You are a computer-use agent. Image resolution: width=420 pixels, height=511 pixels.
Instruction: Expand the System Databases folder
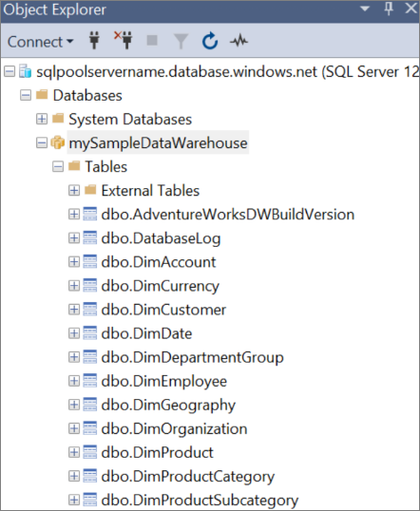42,119
